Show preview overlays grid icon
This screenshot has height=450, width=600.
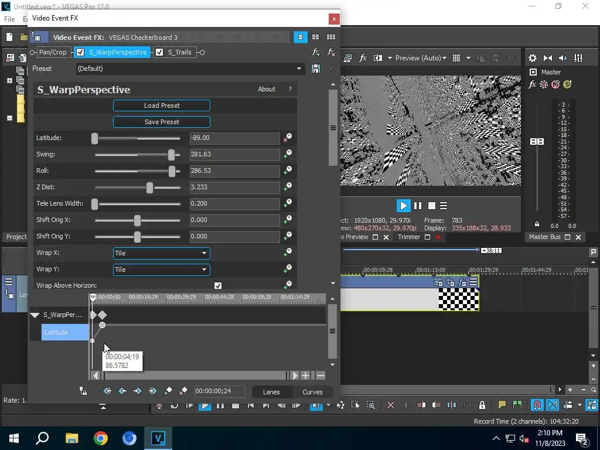click(x=456, y=58)
